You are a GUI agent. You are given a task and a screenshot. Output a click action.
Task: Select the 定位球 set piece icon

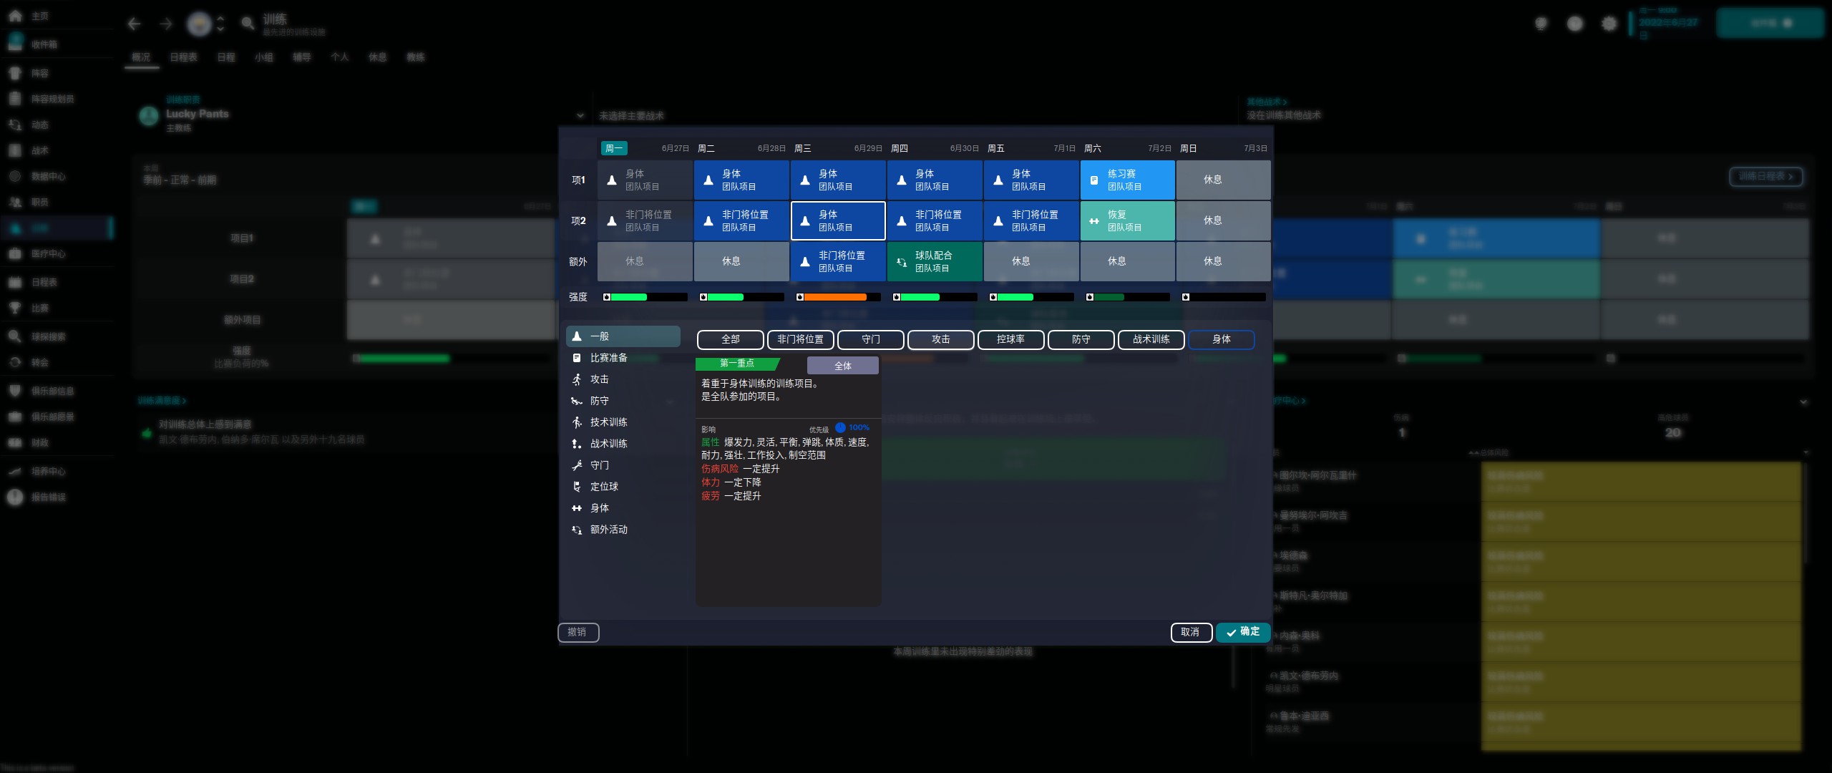point(577,487)
